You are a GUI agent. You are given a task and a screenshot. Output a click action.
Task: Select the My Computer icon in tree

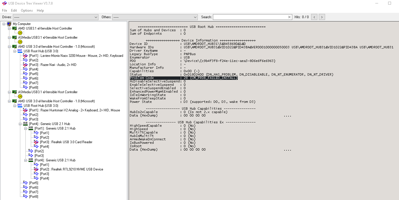[x=9, y=24]
